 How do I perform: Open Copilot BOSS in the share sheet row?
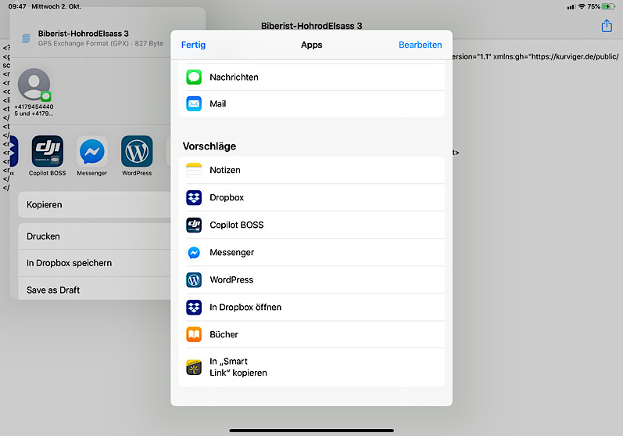click(x=47, y=151)
